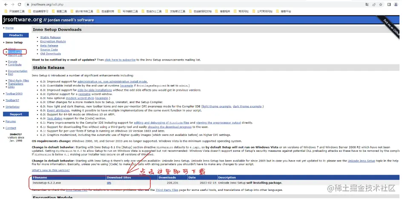Open the 在线素材库 bookmark folder

click(x=105, y=11)
